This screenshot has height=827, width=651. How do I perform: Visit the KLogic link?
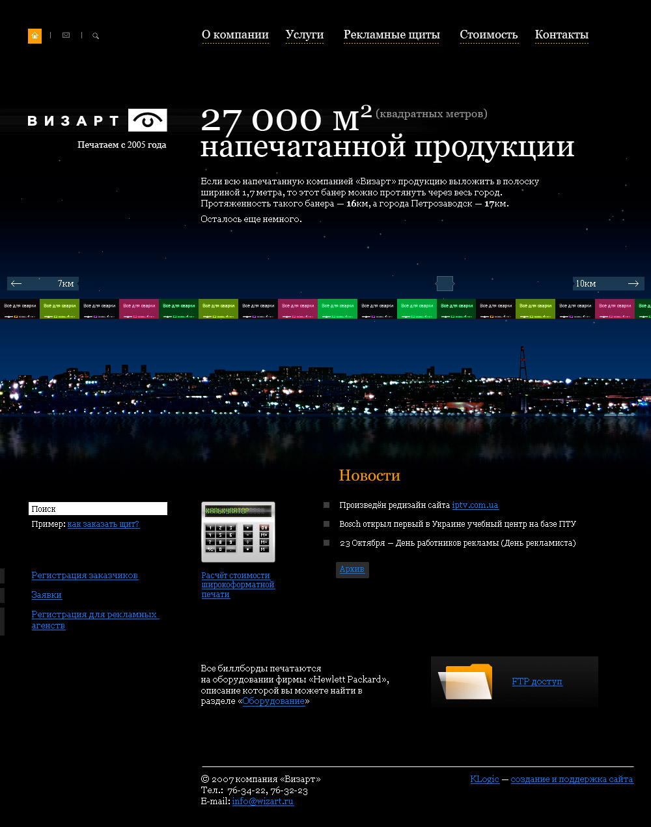[484, 779]
